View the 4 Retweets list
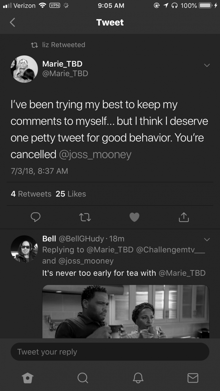The height and width of the screenshot is (391, 220). [31, 194]
